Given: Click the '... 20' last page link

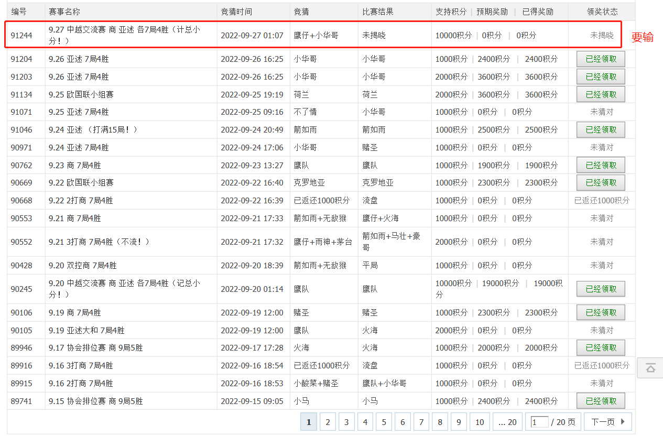Looking at the screenshot, I should (x=507, y=422).
